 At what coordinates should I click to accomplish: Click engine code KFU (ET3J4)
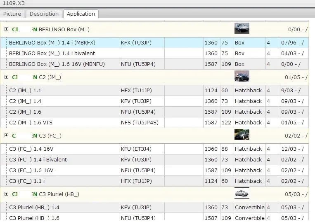136,149
